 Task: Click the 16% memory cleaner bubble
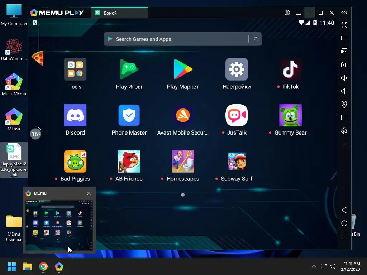[35, 134]
